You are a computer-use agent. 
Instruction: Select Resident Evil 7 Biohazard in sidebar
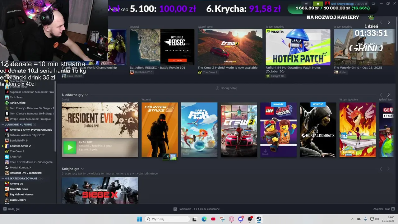click(x=25, y=173)
